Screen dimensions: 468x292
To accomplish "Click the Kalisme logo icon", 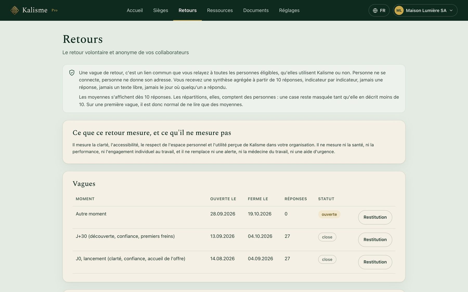I will 15,10.
